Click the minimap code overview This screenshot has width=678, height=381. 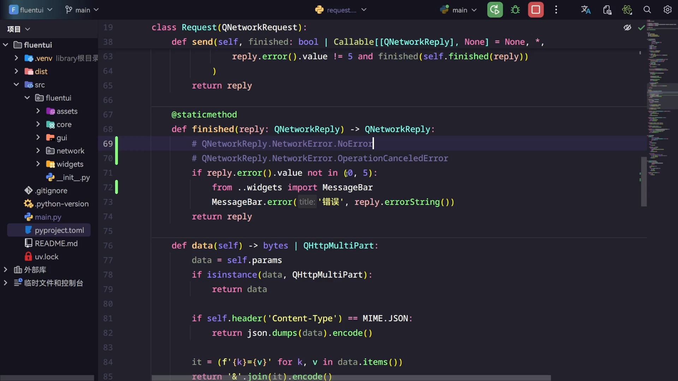662,99
